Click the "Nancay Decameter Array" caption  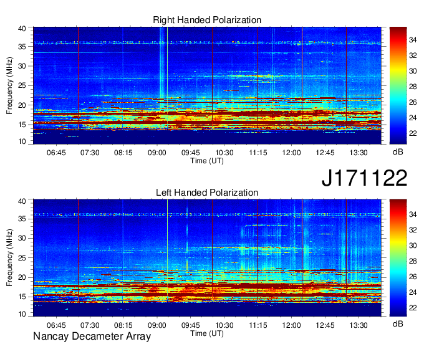coord(92,336)
